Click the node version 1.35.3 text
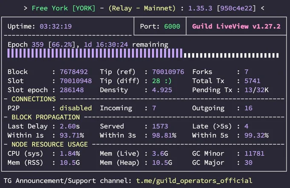The height and width of the screenshot is (188, 290). (x=200, y=9)
